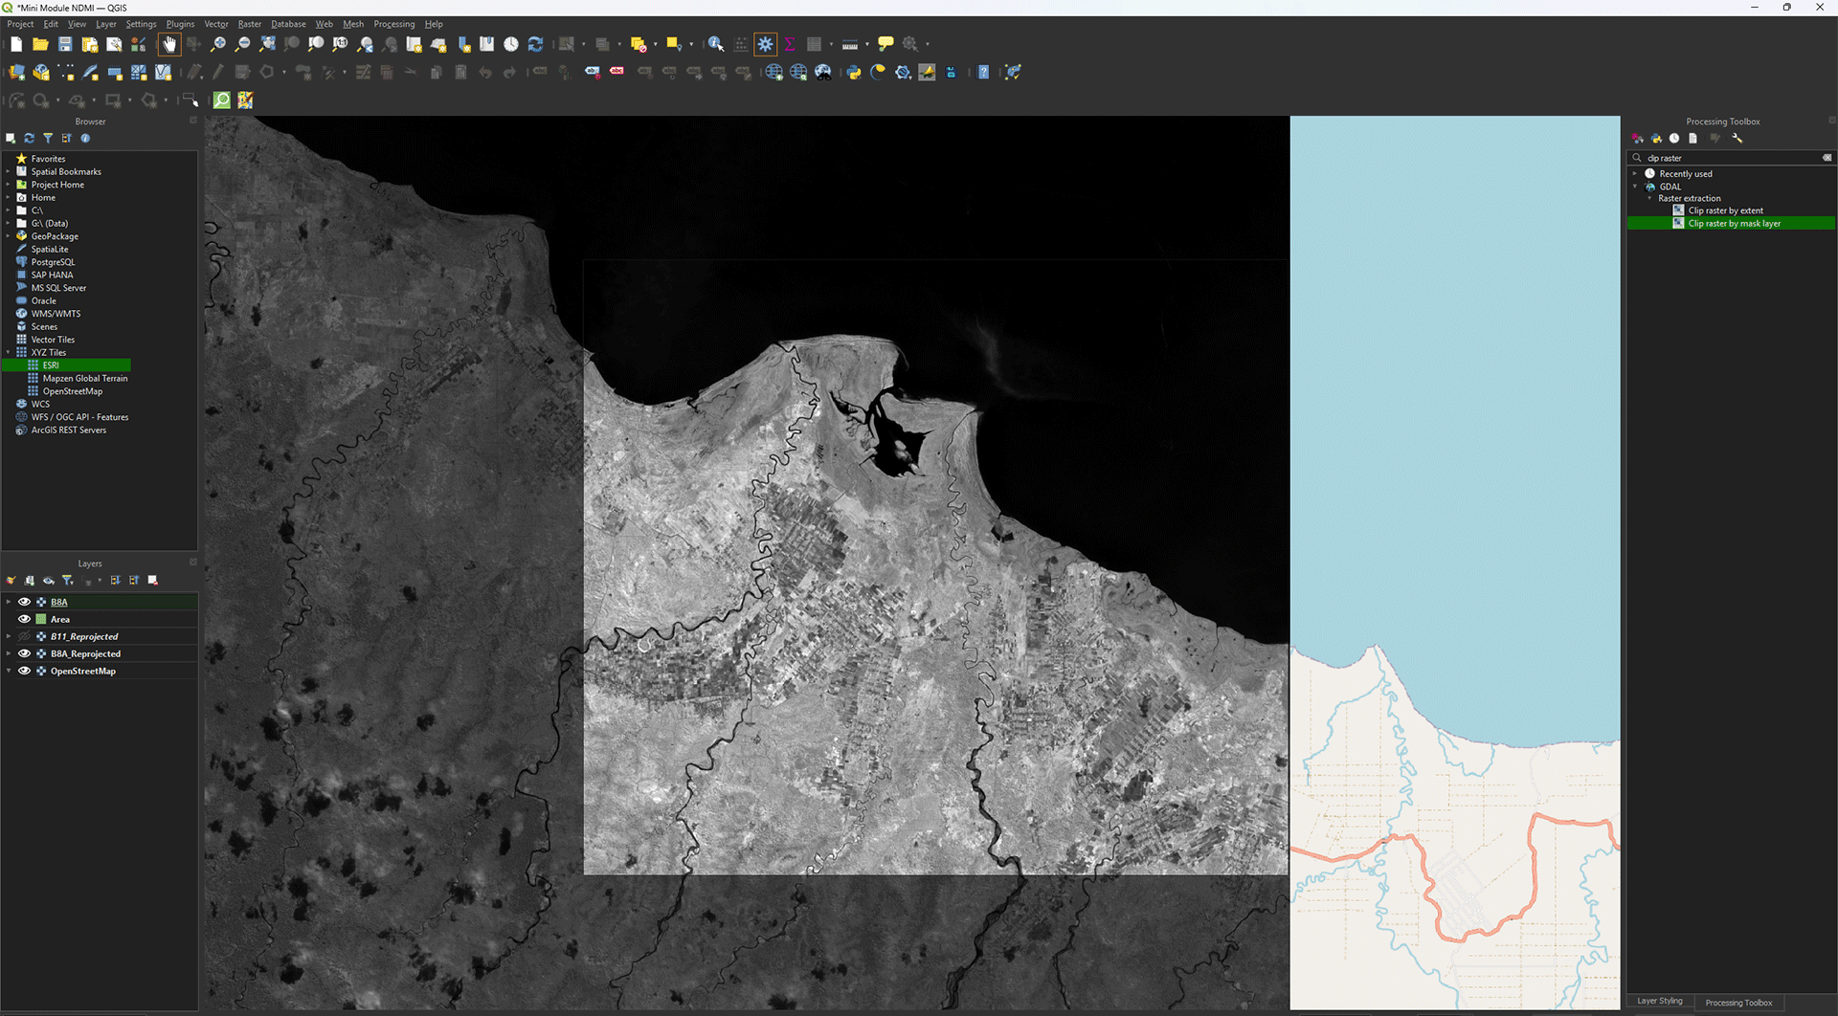
Task: Click Zoom Full extent icon
Action: point(267,44)
